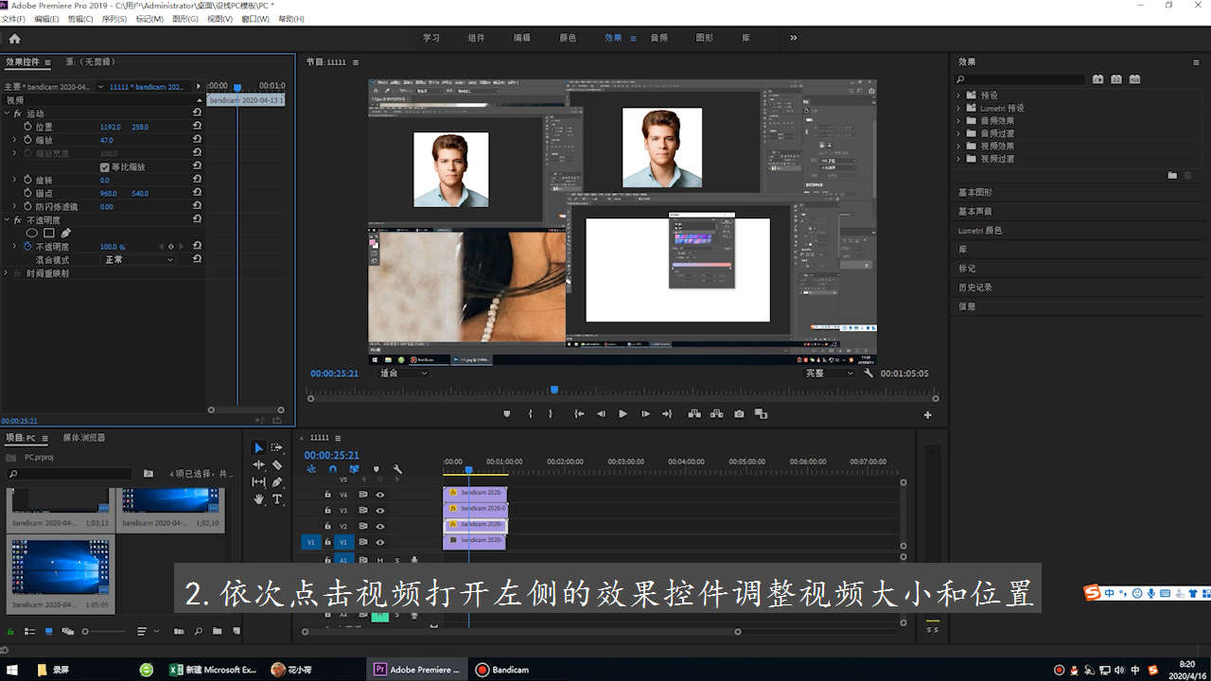Lock track V4
Screen dimensions: 1211x681
tap(327, 494)
